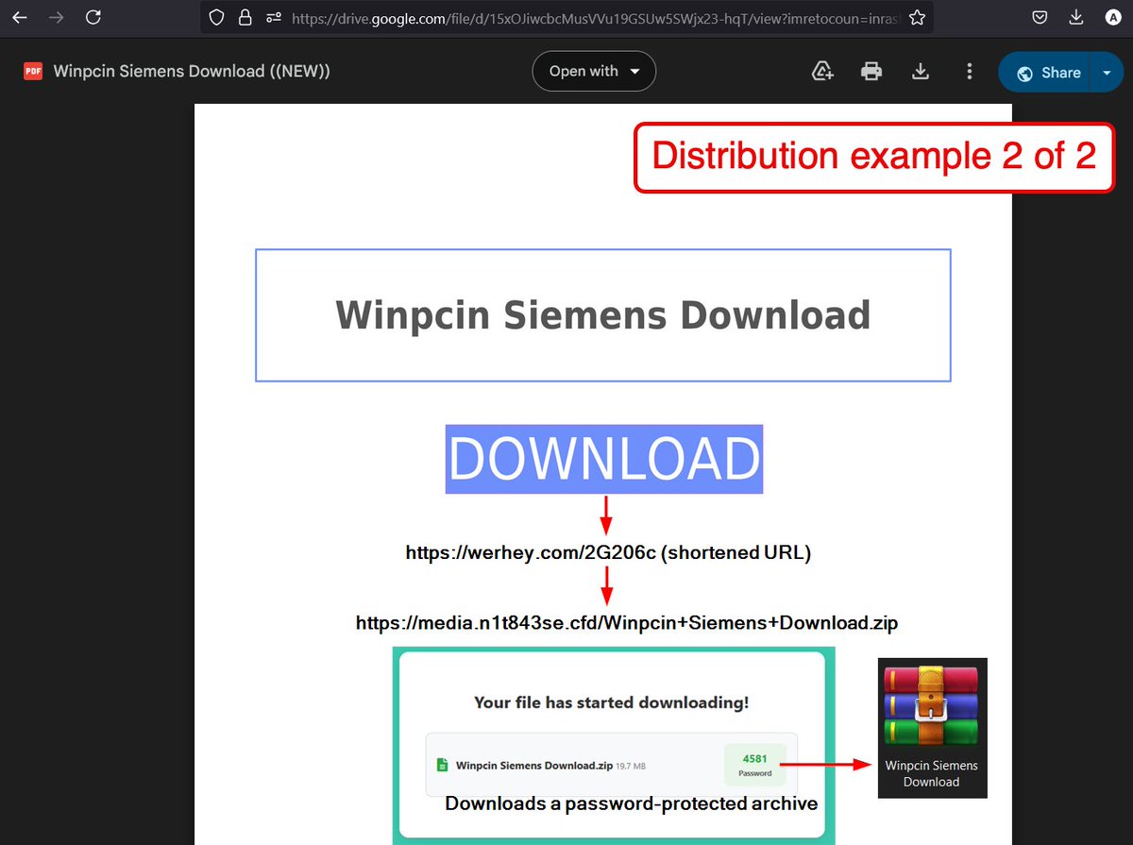The image size is (1133, 845).
Task: Open site permissions icon in address bar
Action: (274, 17)
